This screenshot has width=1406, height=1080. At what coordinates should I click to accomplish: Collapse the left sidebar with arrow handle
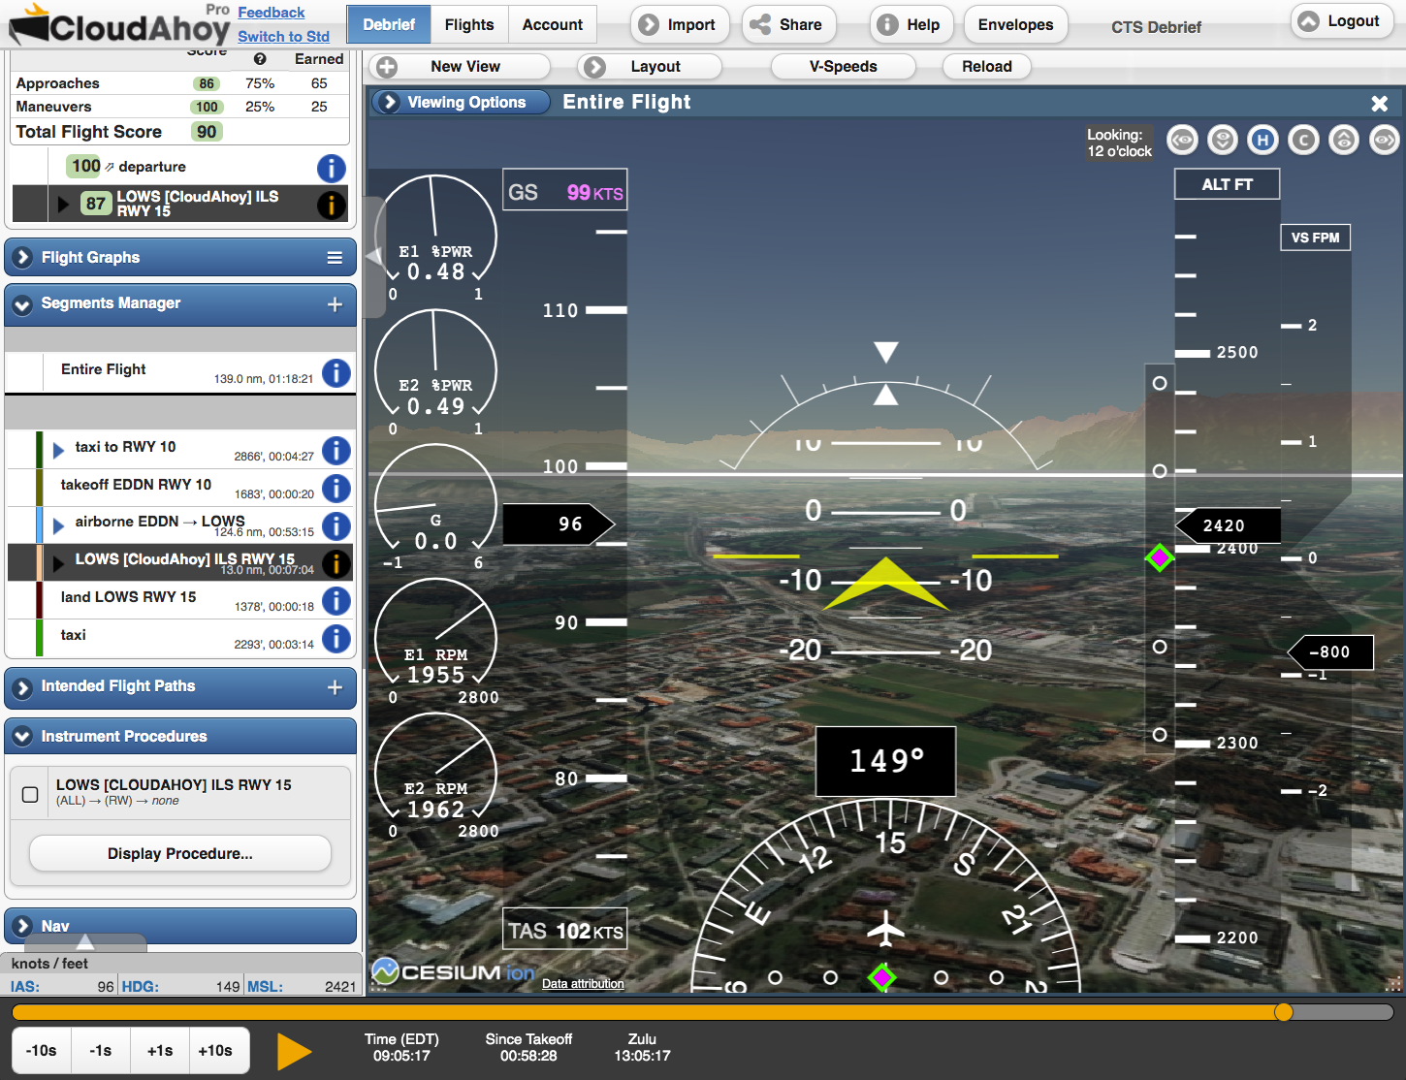coord(374,257)
